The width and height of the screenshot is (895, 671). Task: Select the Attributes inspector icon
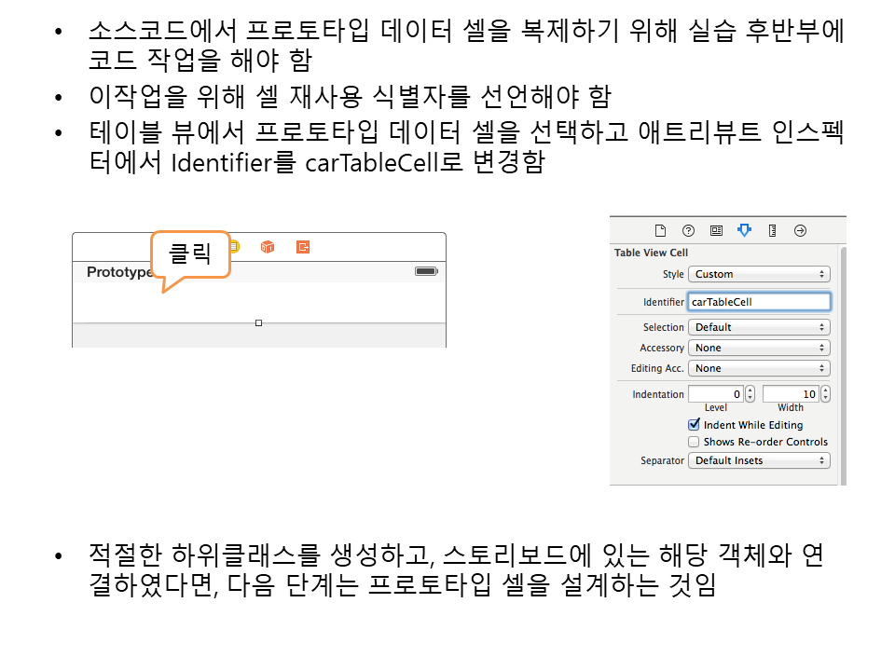click(x=744, y=231)
